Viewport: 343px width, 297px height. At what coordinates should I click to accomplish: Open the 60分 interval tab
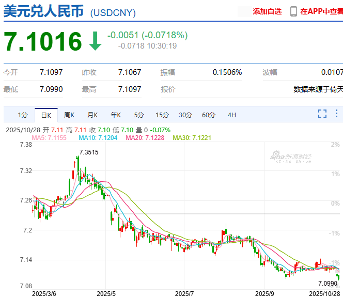pyautogui.click(x=209, y=115)
